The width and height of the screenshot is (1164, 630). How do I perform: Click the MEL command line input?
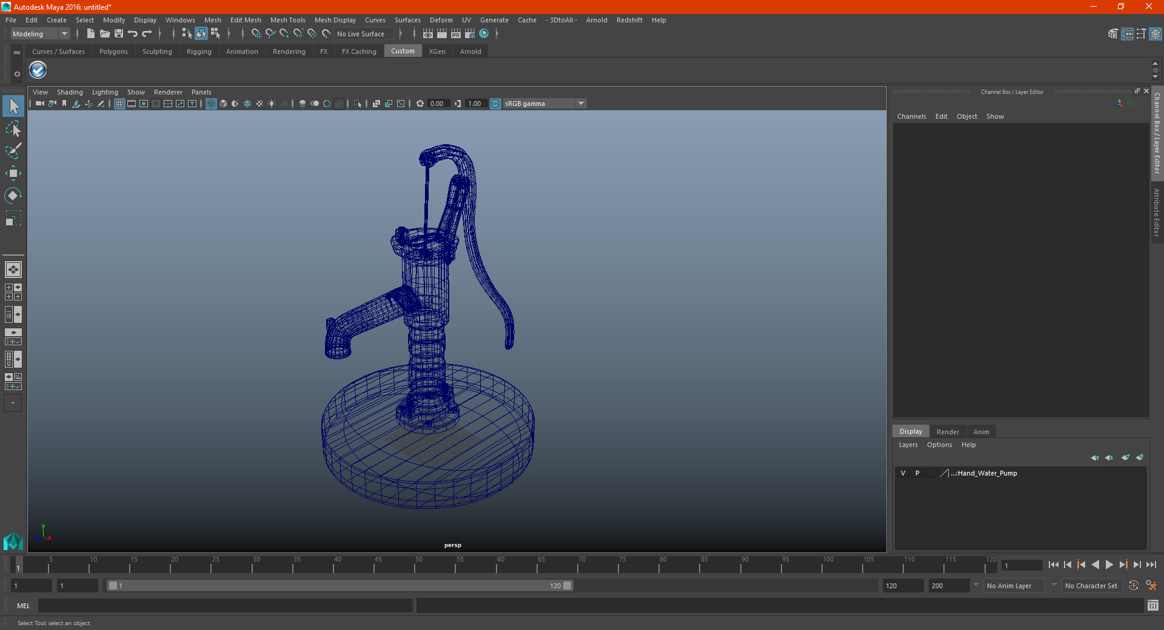(225, 606)
